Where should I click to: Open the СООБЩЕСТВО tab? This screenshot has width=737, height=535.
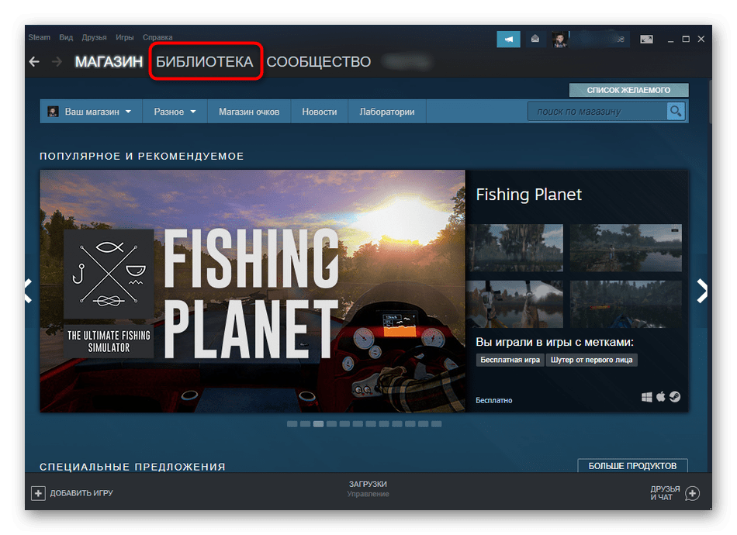point(318,62)
